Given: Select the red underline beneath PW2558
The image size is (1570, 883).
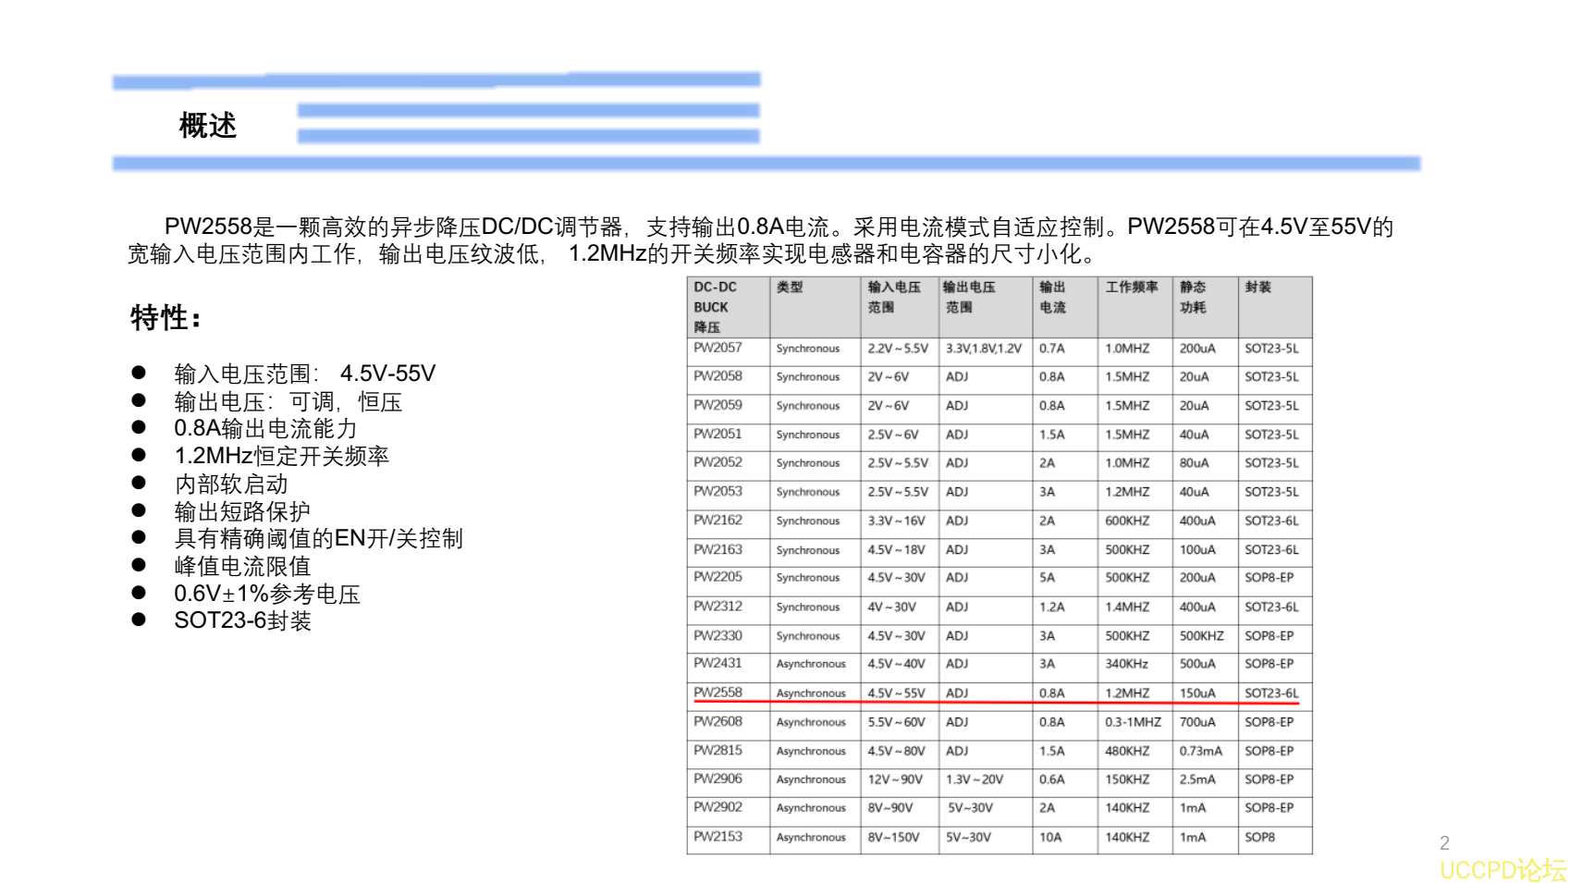Looking at the screenshot, I should pyautogui.click(x=989, y=704).
